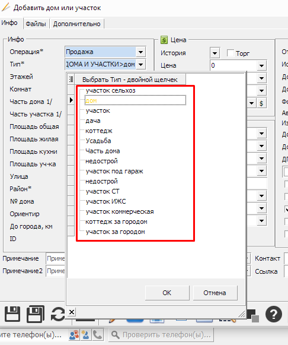The height and width of the screenshot is (345, 288).
Task: Open help with the question mark icon
Action: pos(274,314)
